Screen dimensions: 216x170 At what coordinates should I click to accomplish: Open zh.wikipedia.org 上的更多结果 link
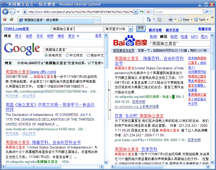pyautogui.click(x=137, y=107)
